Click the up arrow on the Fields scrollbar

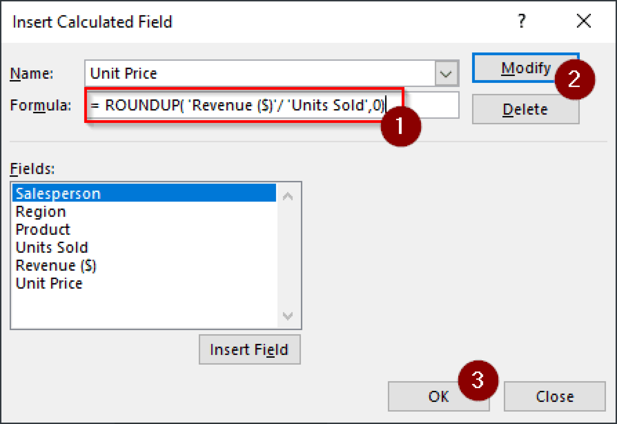click(x=288, y=196)
